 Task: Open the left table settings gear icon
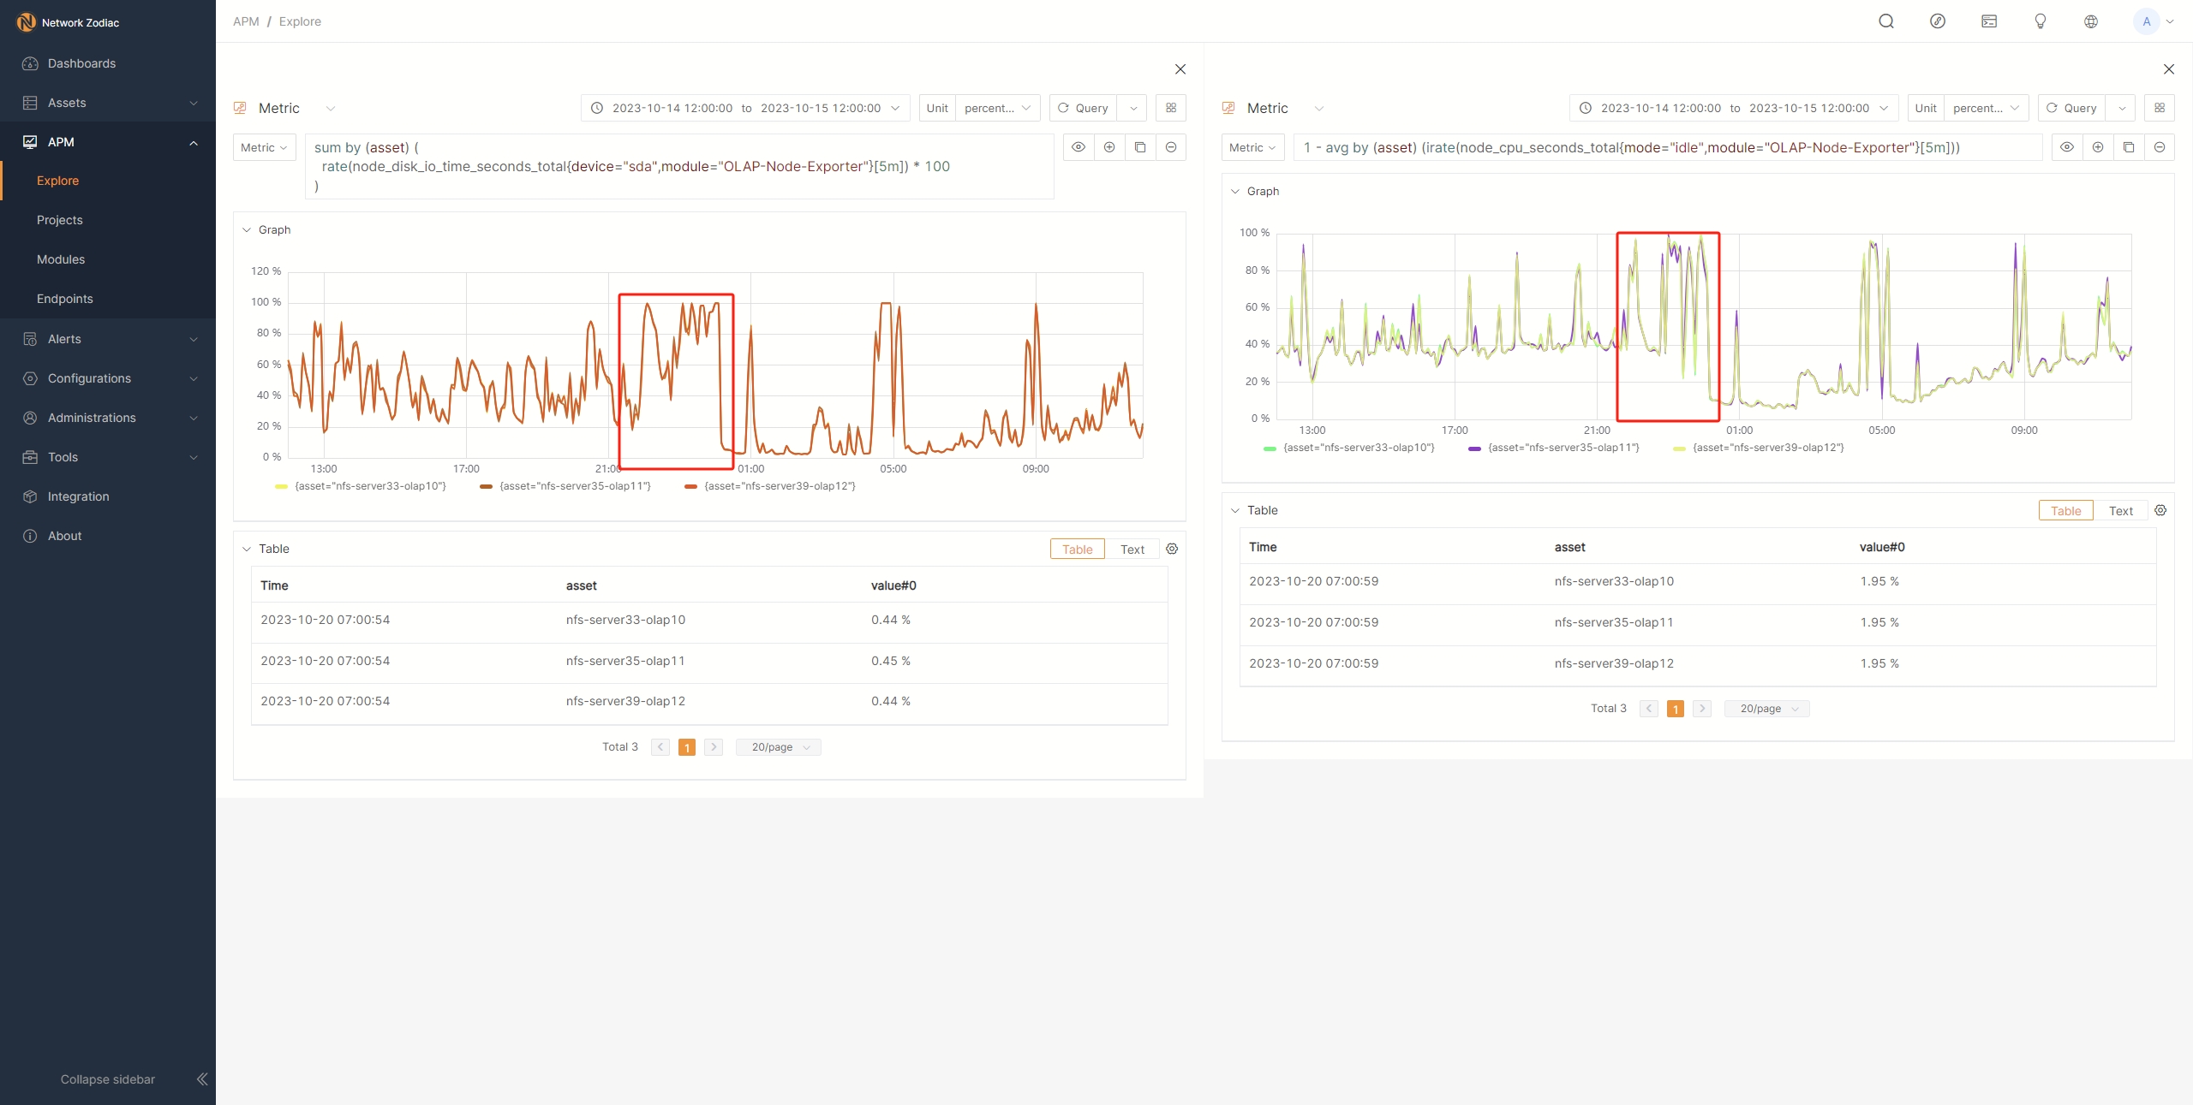[1172, 549]
